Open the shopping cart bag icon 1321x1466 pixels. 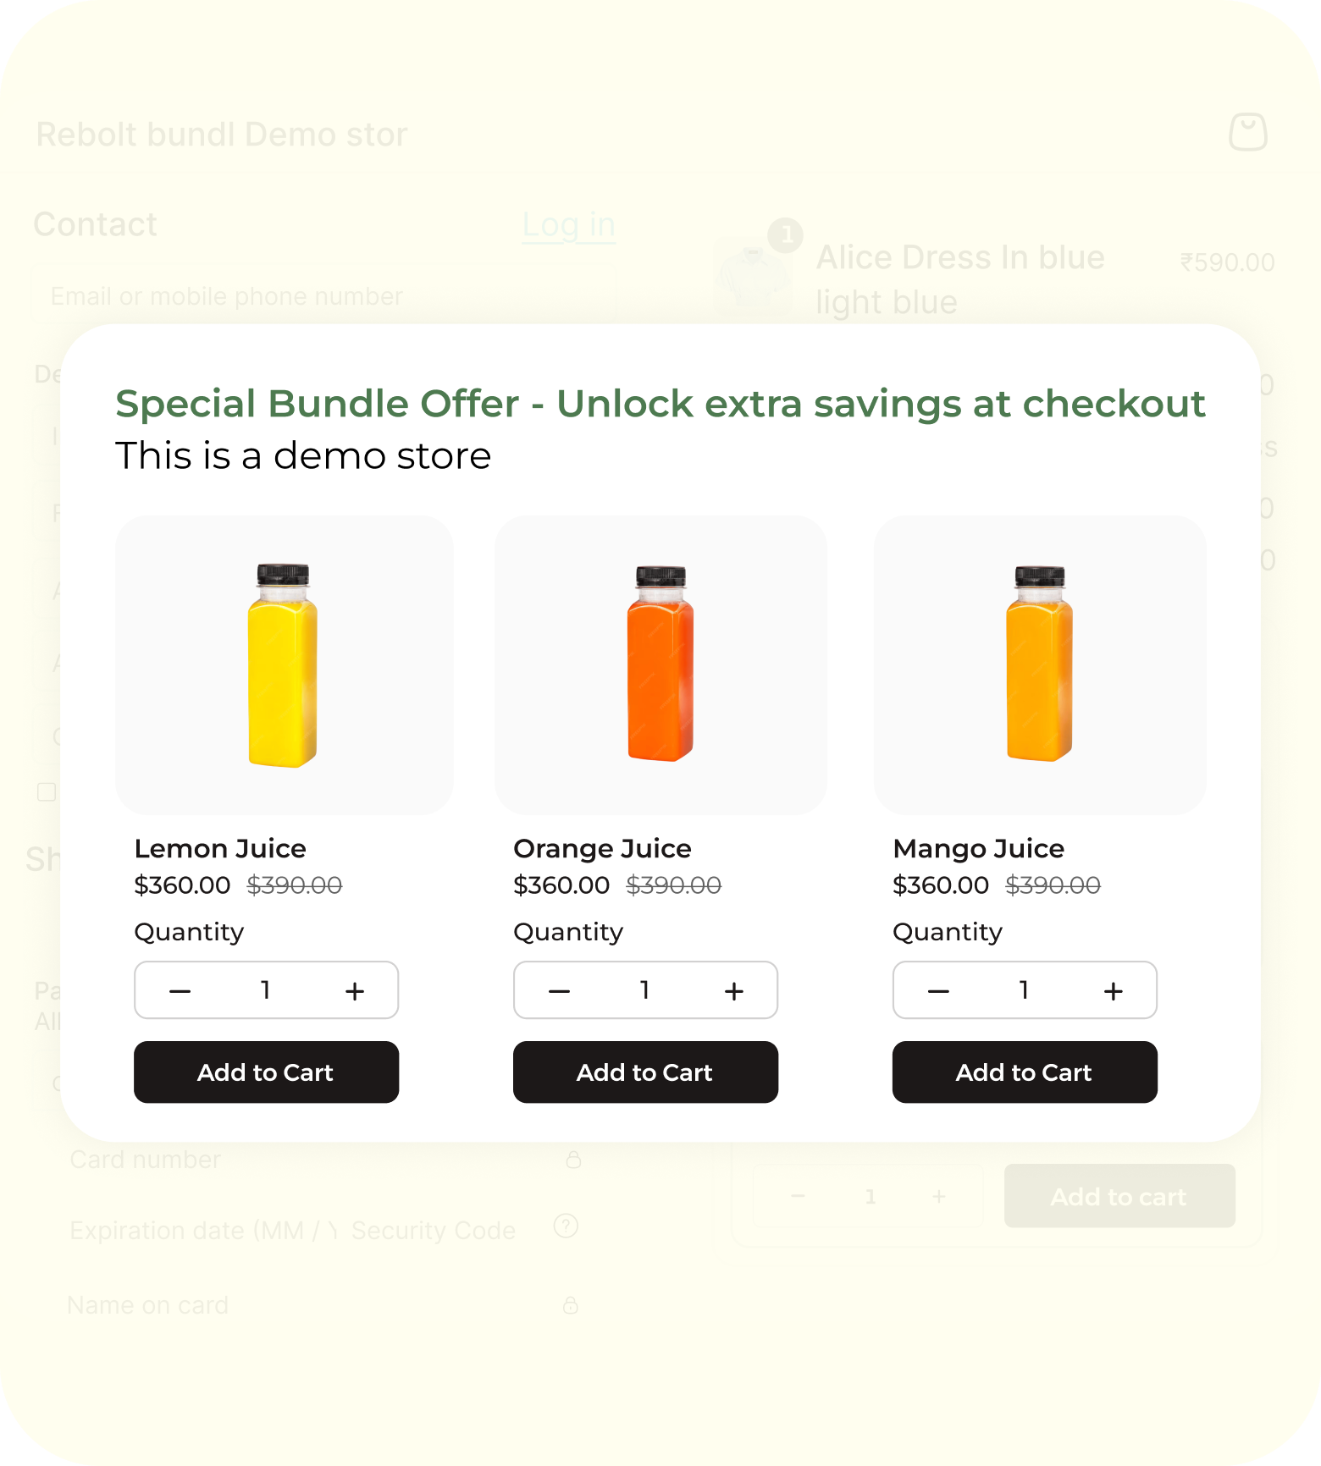[1247, 133]
